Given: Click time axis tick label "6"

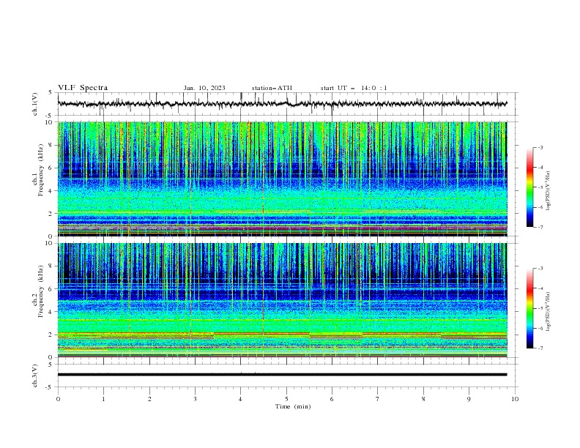Looking at the screenshot, I should 332,399.
